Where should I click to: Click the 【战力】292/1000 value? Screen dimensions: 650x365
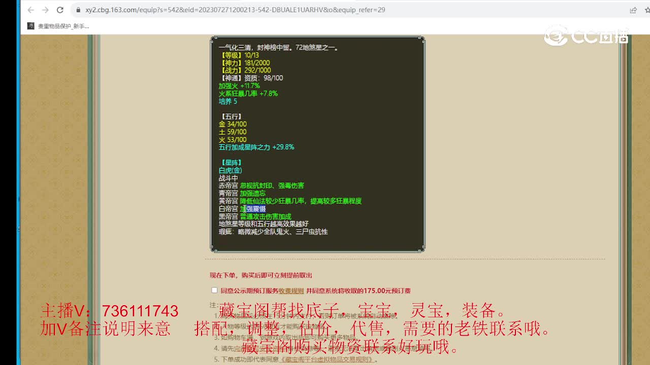click(245, 70)
